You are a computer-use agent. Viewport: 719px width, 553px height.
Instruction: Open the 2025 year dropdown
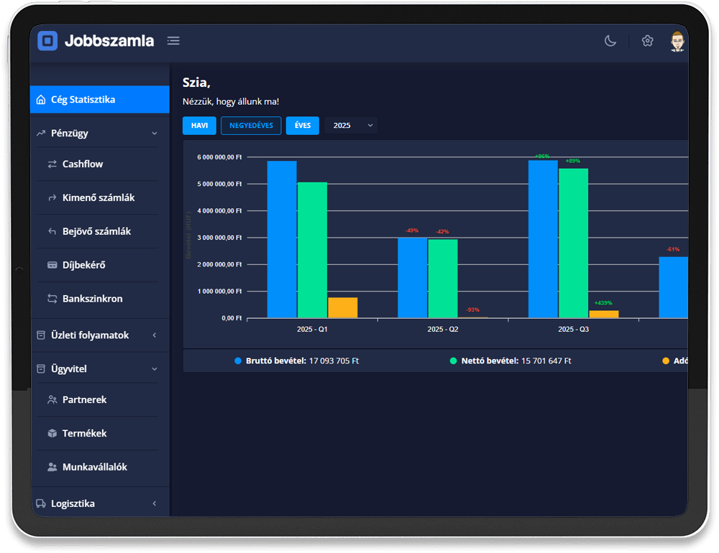352,126
